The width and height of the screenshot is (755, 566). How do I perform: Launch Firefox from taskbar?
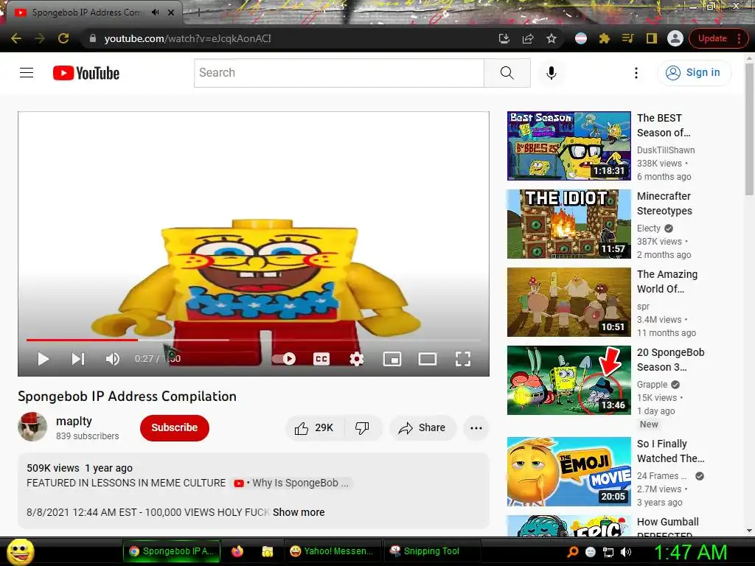click(237, 551)
